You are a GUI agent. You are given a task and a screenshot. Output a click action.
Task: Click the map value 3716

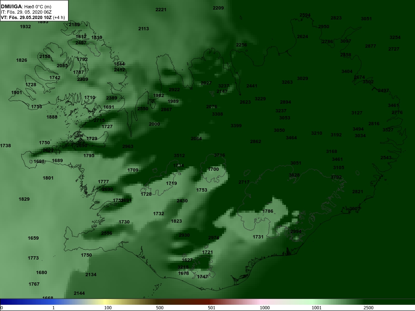tap(220, 155)
